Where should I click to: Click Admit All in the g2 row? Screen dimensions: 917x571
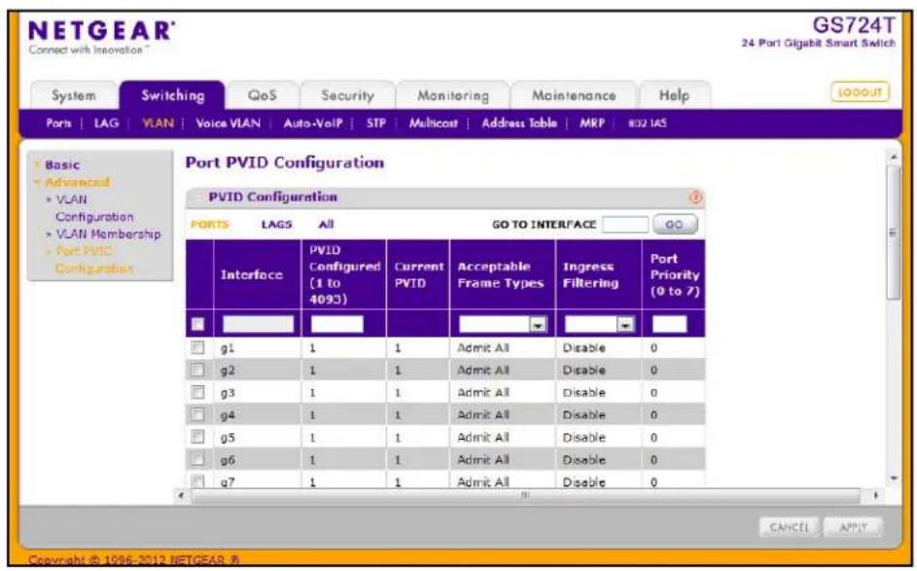pos(483,371)
